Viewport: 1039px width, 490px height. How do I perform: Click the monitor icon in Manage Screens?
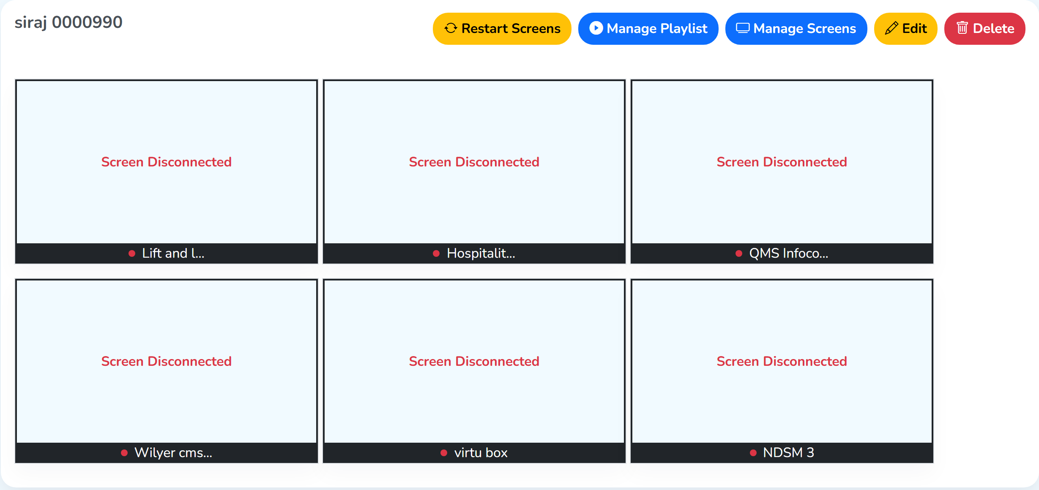(x=743, y=28)
